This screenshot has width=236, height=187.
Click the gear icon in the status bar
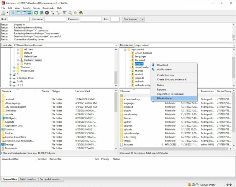click(x=193, y=185)
